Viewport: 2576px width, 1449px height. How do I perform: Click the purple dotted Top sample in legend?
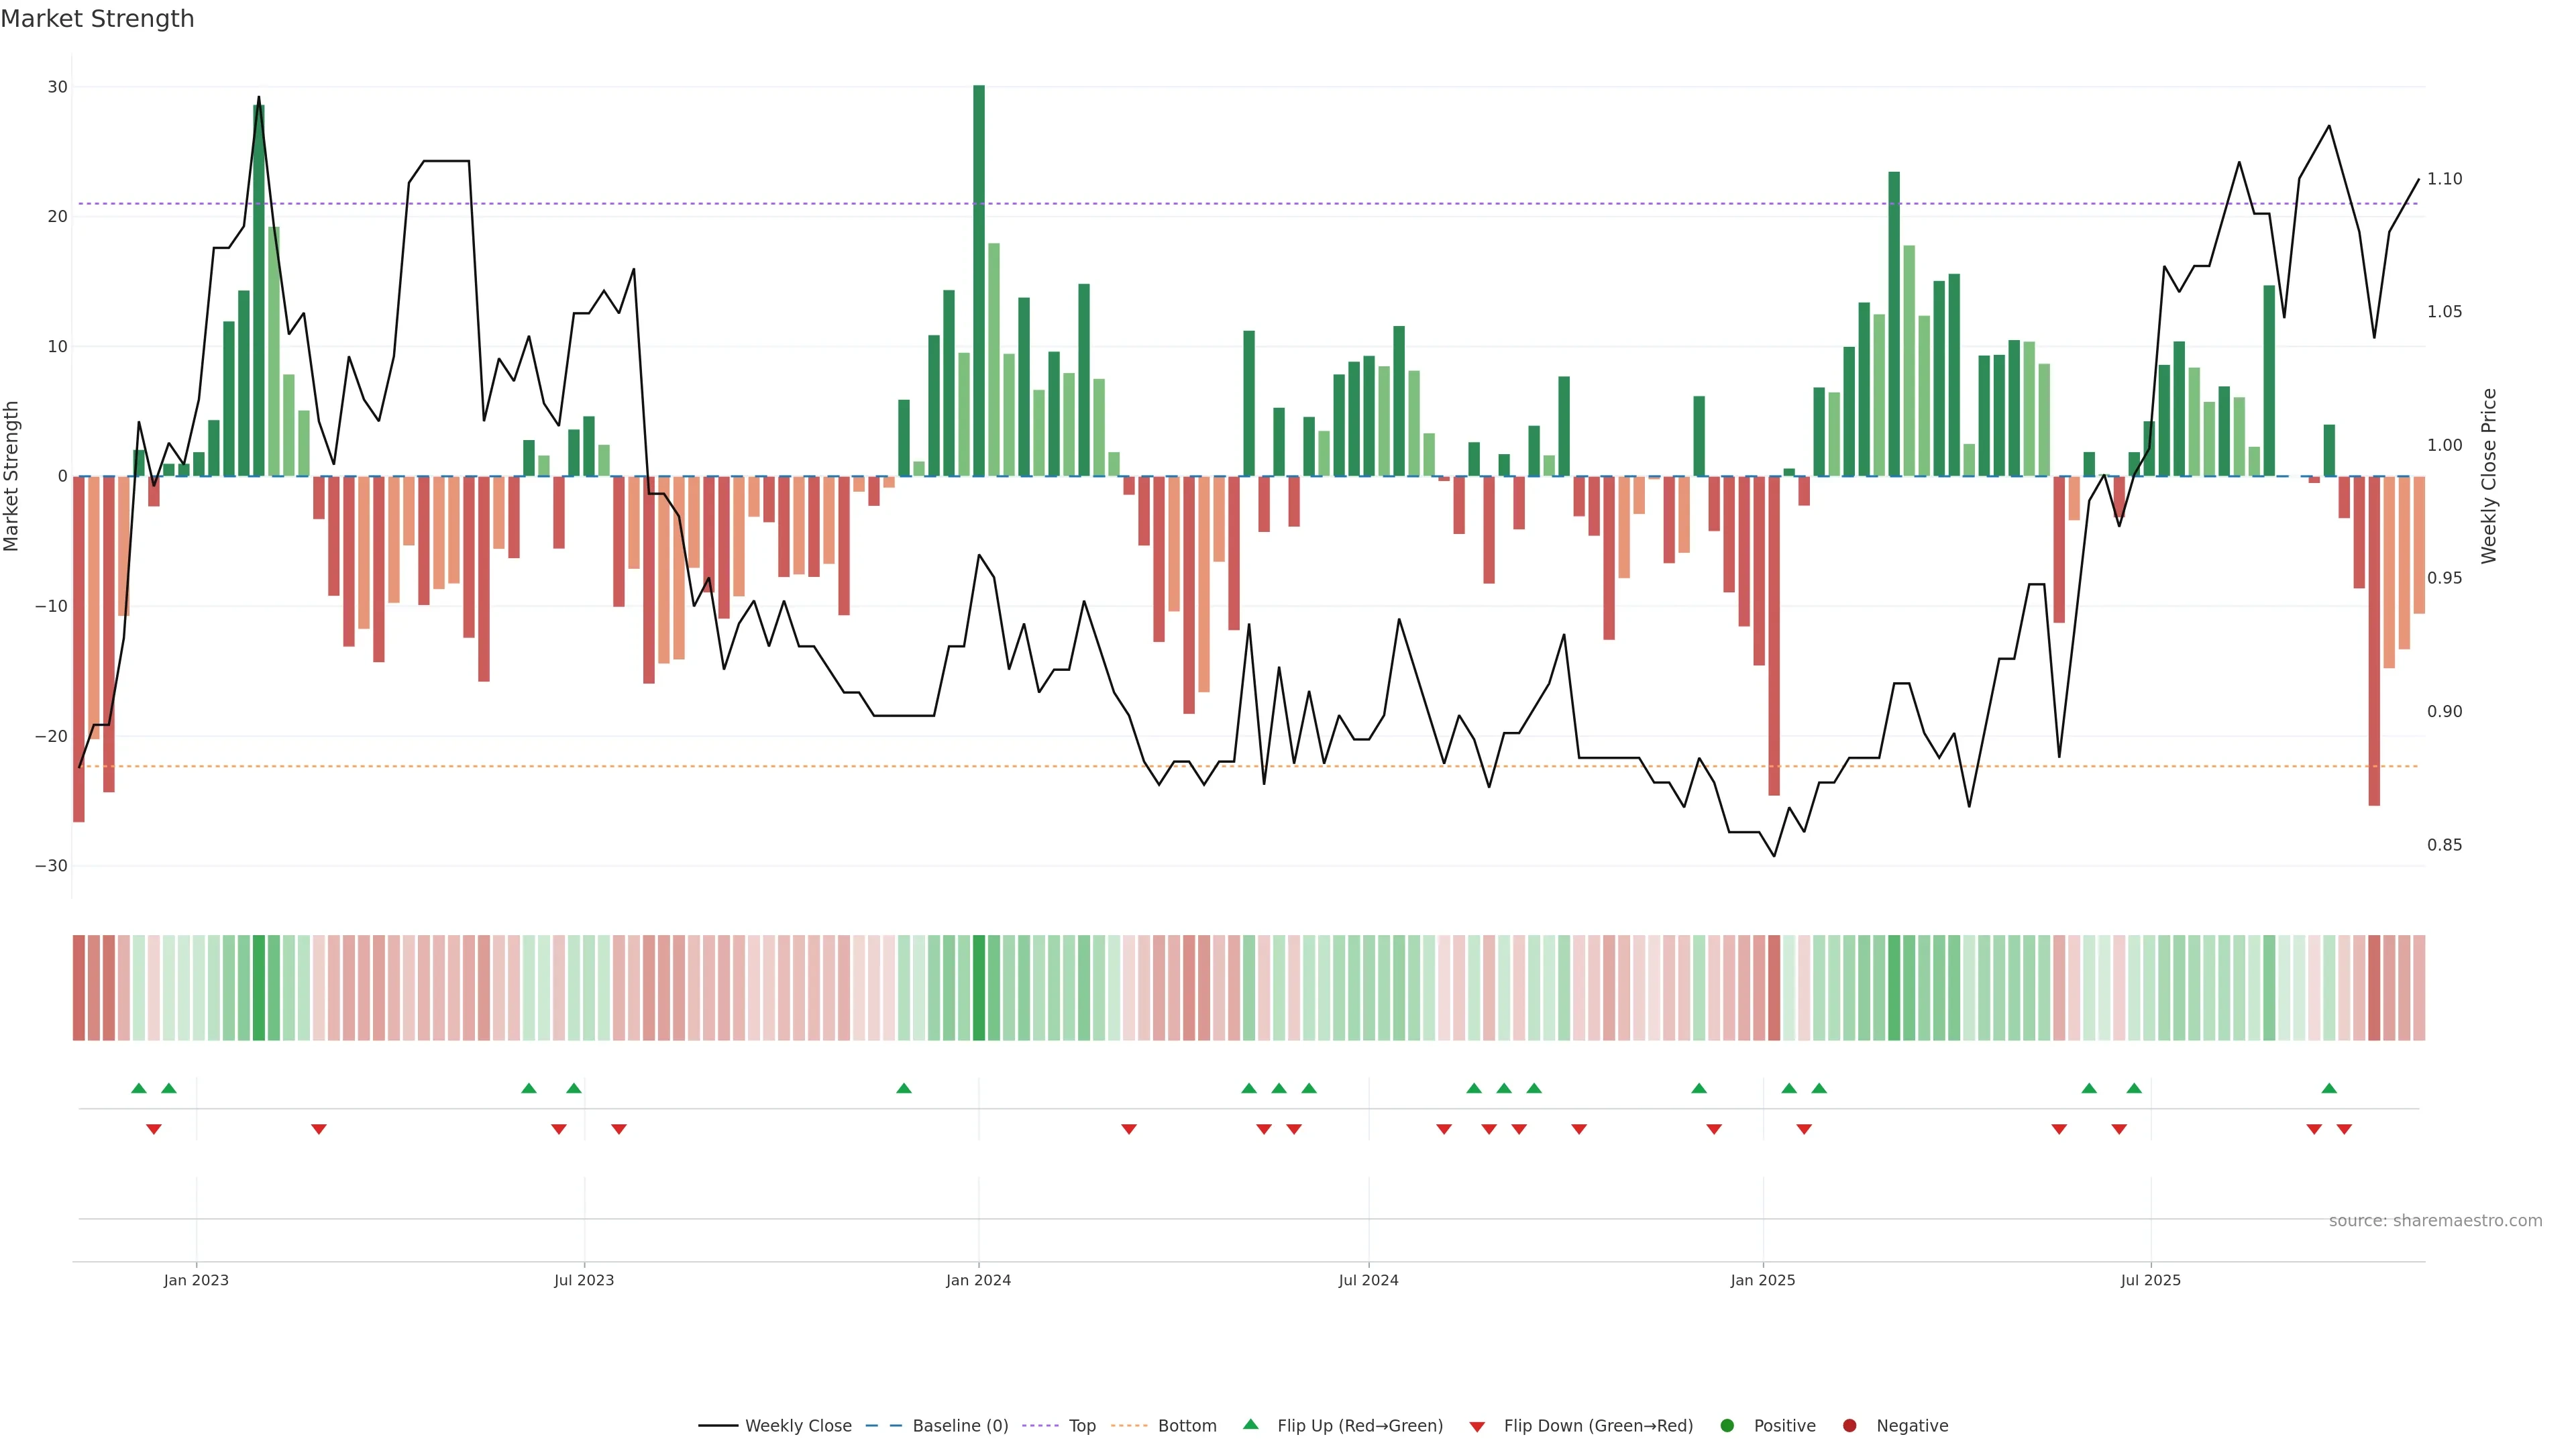point(1040,1425)
